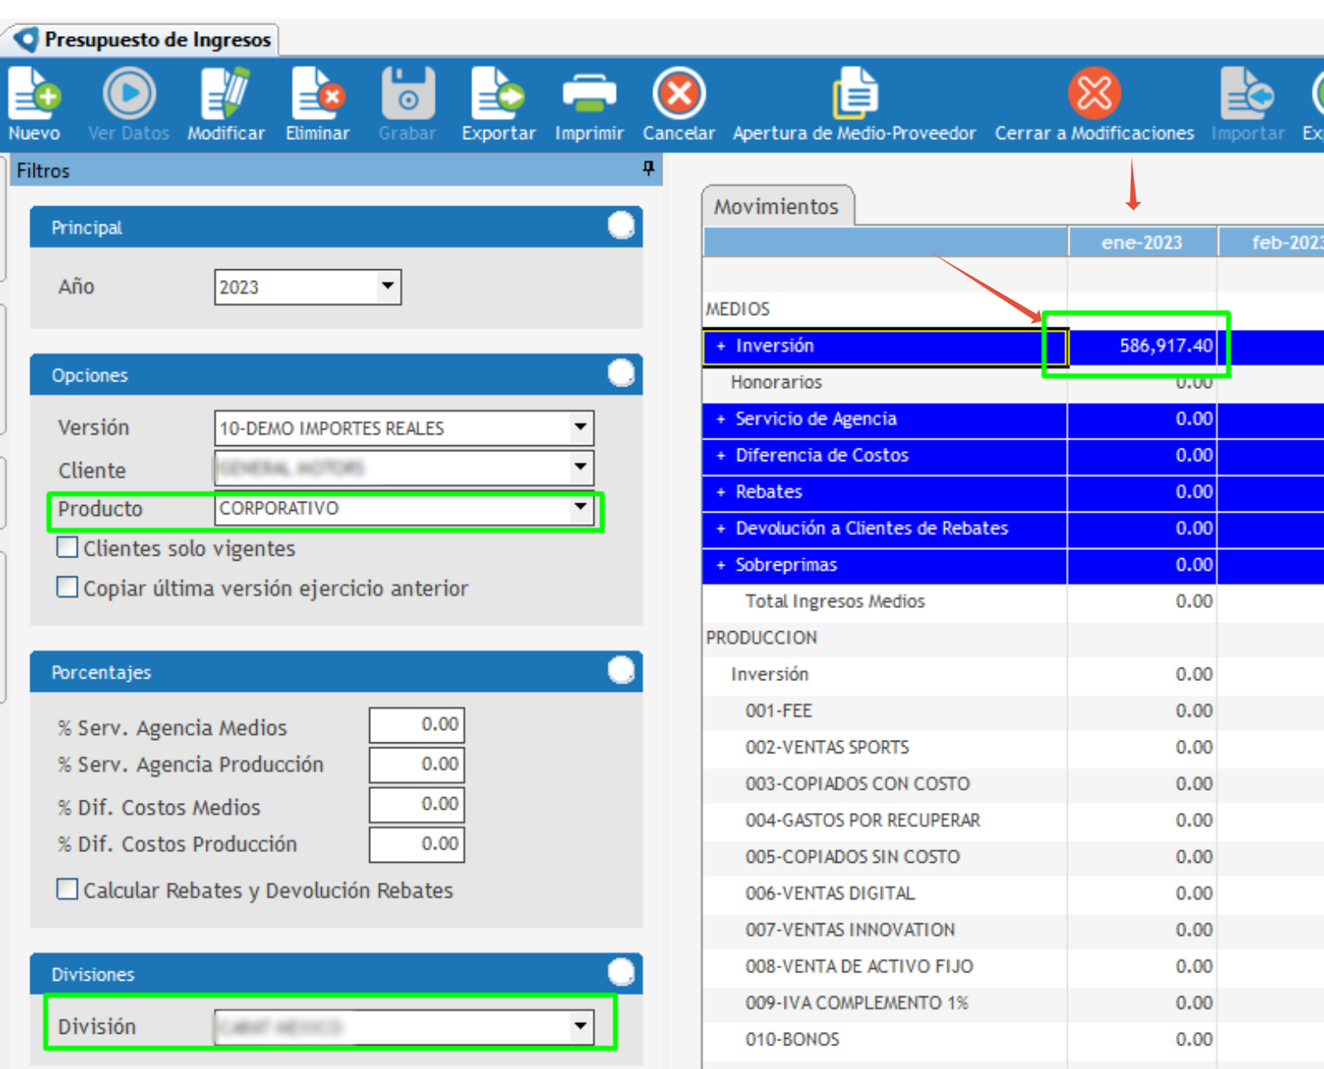Click Cerrar a Modificaciones icon
Viewport: 1324px width, 1069px height.
tap(1094, 94)
